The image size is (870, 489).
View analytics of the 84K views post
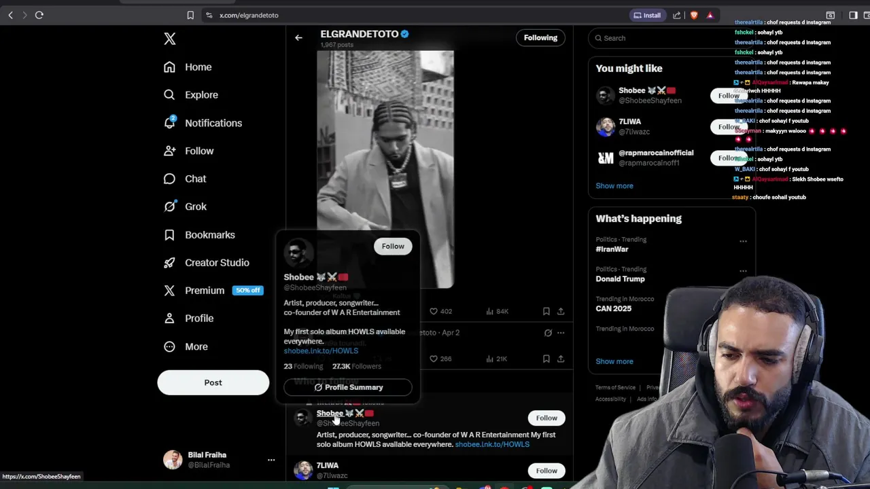click(x=497, y=311)
